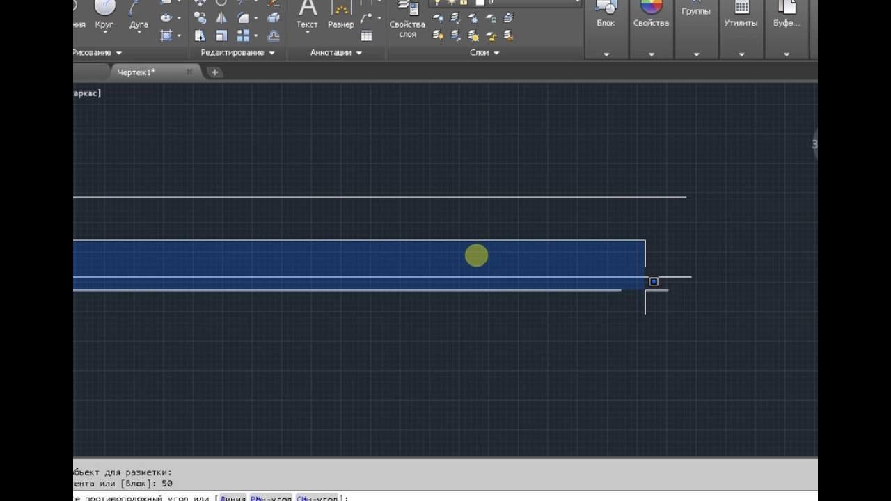The height and width of the screenshot is (501, 891).
Task: Activate the Fillet tool in the Редактирование panel
Action: coord(243,18)
